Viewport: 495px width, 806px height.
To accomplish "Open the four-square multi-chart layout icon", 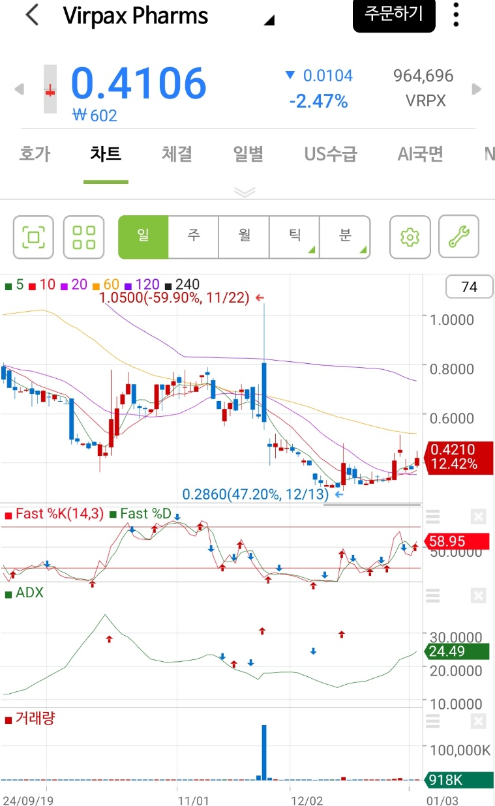I will pyautogui.click(x=83, y=237).
